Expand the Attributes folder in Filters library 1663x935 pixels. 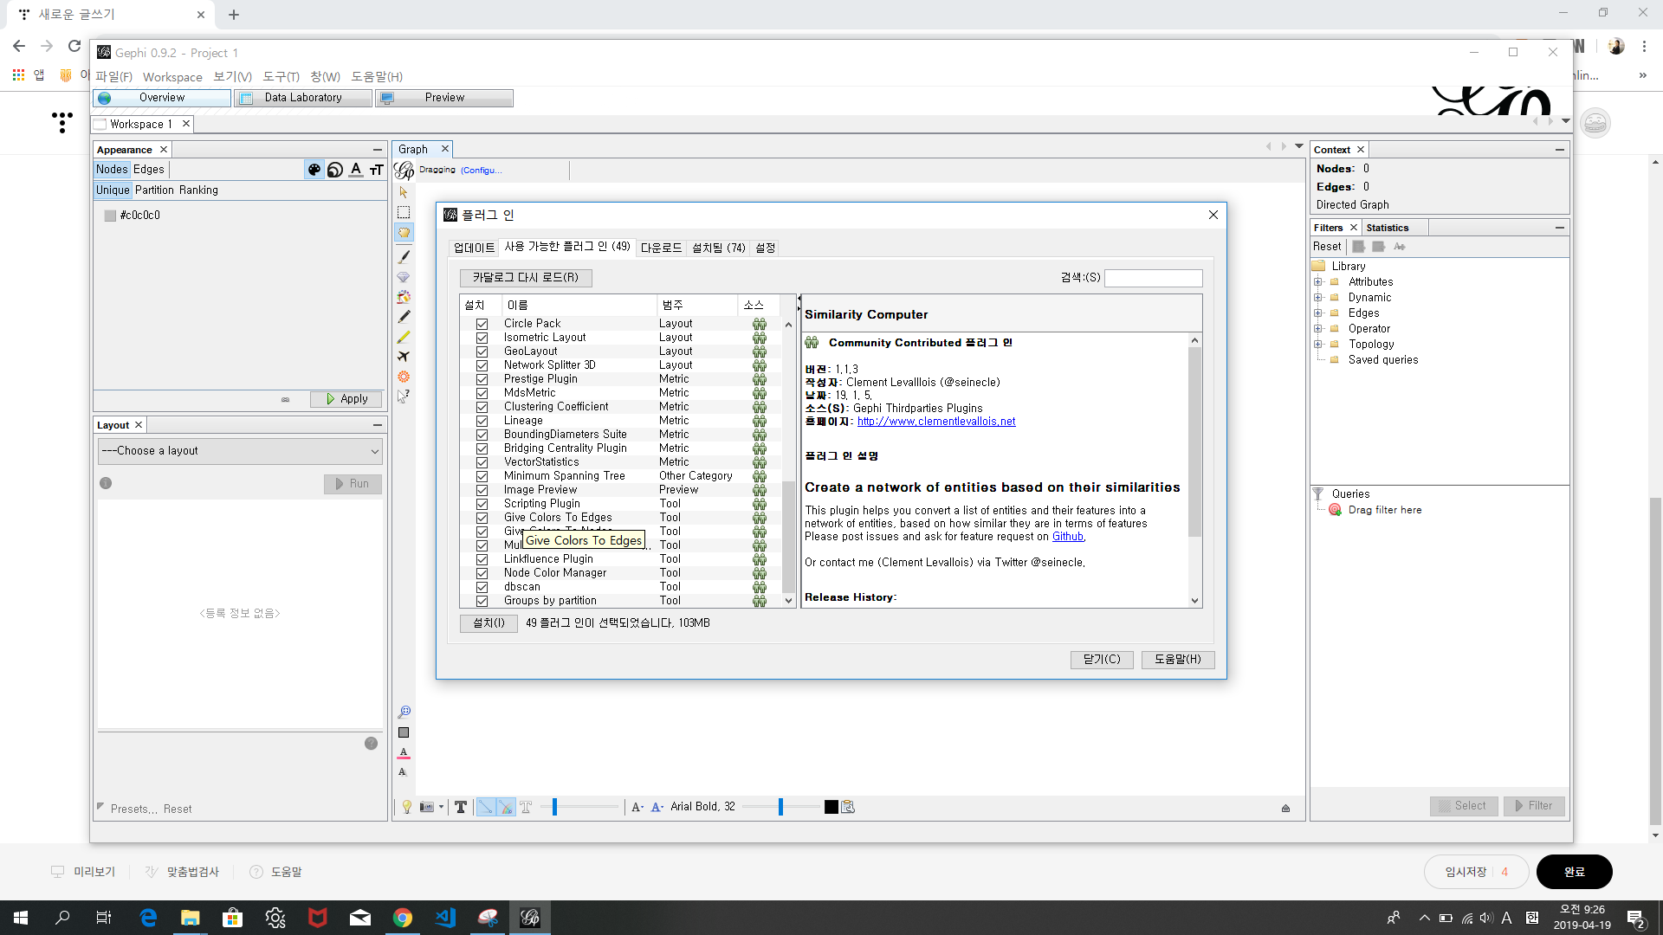[x=1318, y=282]
